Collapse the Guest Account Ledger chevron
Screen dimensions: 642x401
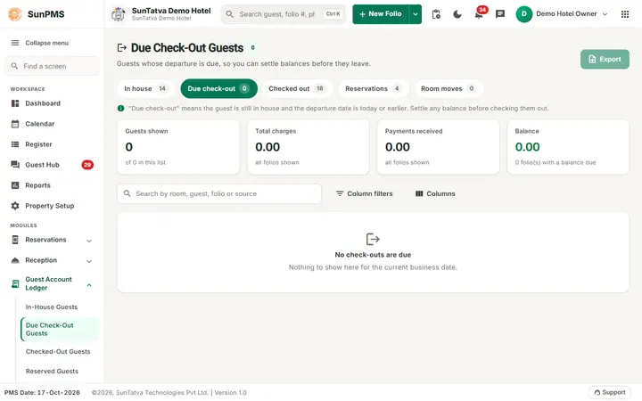point(89,285)
